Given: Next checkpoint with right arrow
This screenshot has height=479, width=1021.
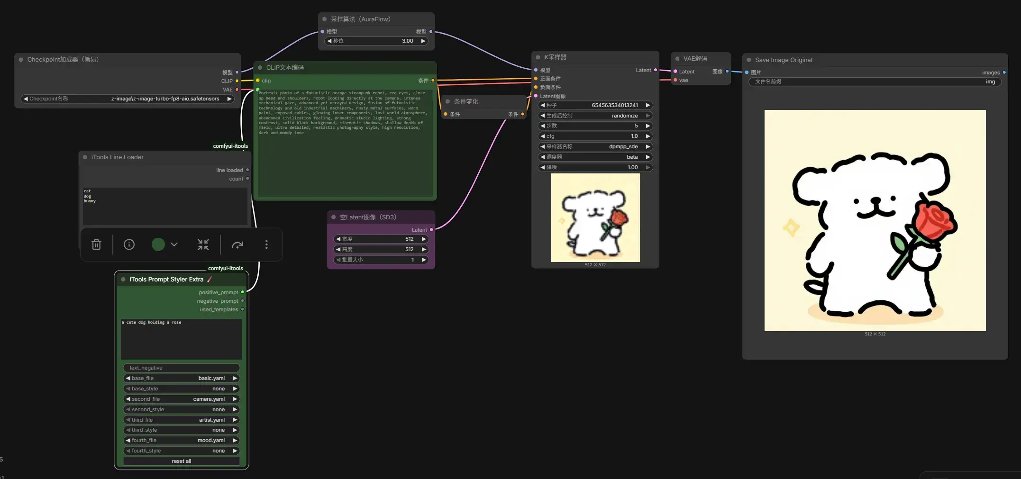Looking at the screenshot, I should coord(229,99).
